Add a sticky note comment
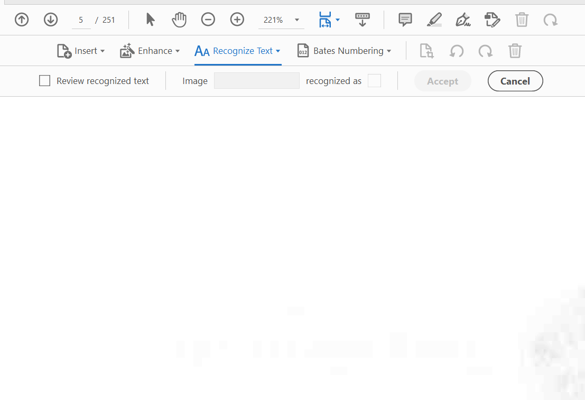Screen dimensions: 585x400 405,20
